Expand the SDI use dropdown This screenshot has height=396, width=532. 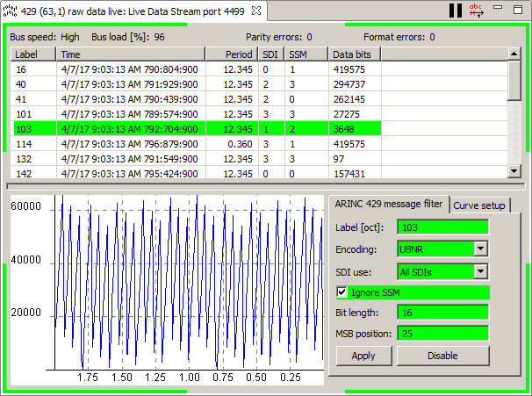479,271
